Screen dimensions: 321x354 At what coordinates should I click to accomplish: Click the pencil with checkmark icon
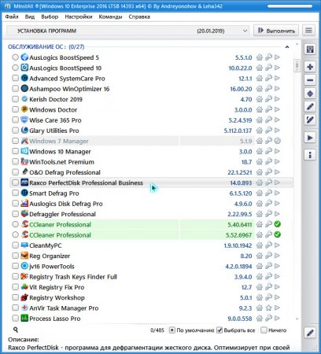(x=310, y=120)
